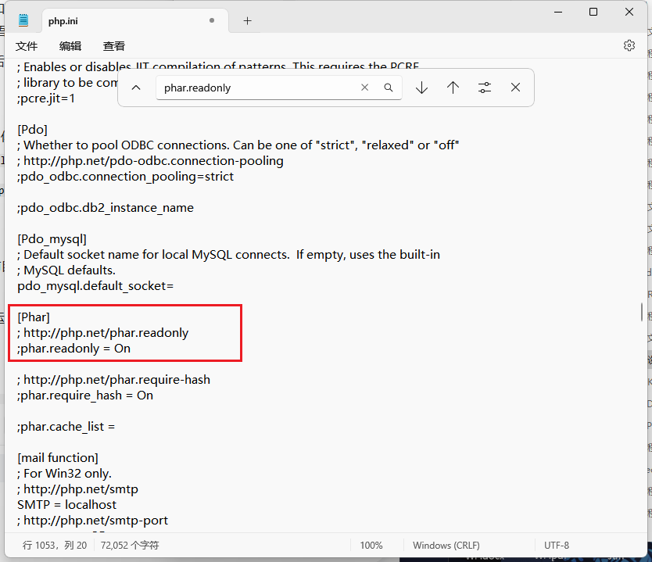652x562 pixels.
Task: Open Notepad settings gear icon
Action: click(x=629, y=45)
